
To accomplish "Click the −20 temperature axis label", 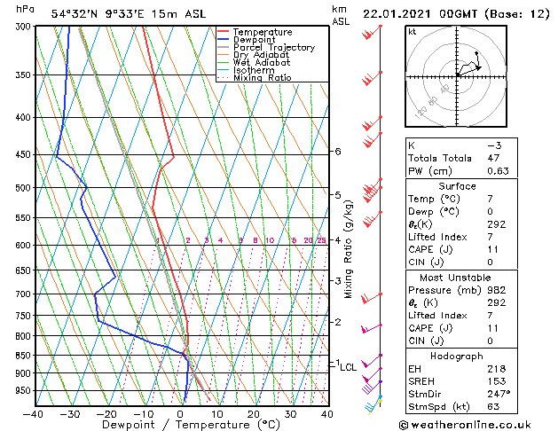I will pyautogui.click(x=106, y=414).
